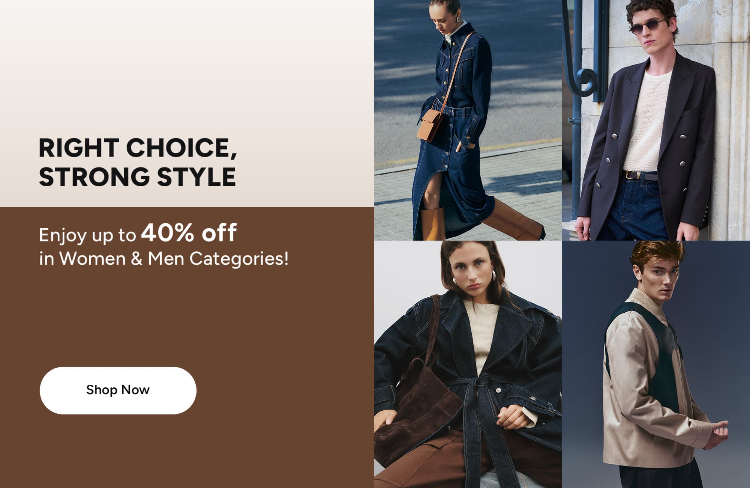Viewport: 750px width, 488px height.
Task: Click the tan crossbody bag on the model
Action: pyautogui.click(x=431, y=125)
